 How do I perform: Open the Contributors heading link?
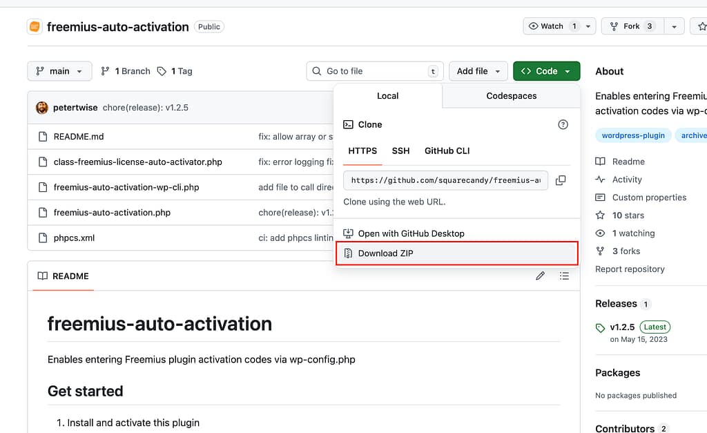pos(624,428)
